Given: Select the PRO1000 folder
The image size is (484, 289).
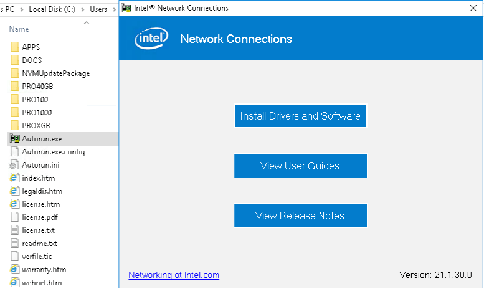Looking at the screenshot, I should pyautogui.click(x=37, y=112).
